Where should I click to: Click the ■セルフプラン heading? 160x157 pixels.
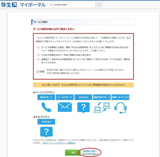(41, 117)
